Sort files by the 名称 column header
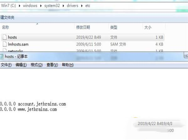Screen dimensions: 188x140 click(x=5, y=27)
